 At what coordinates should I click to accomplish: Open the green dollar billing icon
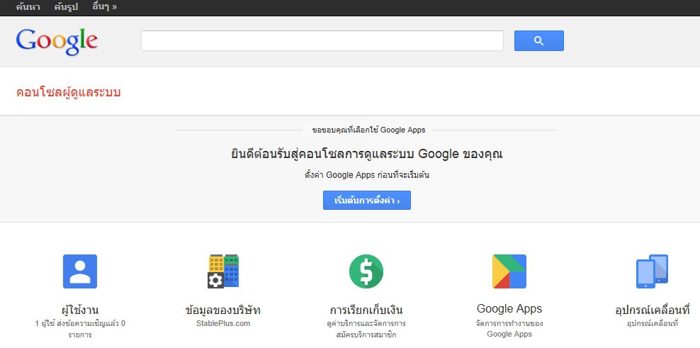click(366, 271)
